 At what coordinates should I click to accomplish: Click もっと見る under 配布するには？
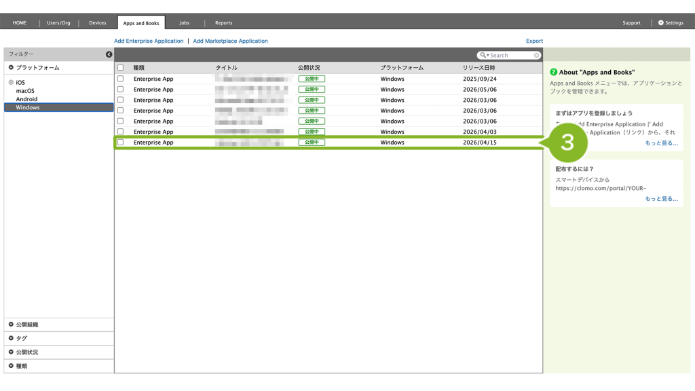pyautogui.click(x=661, y=199)
